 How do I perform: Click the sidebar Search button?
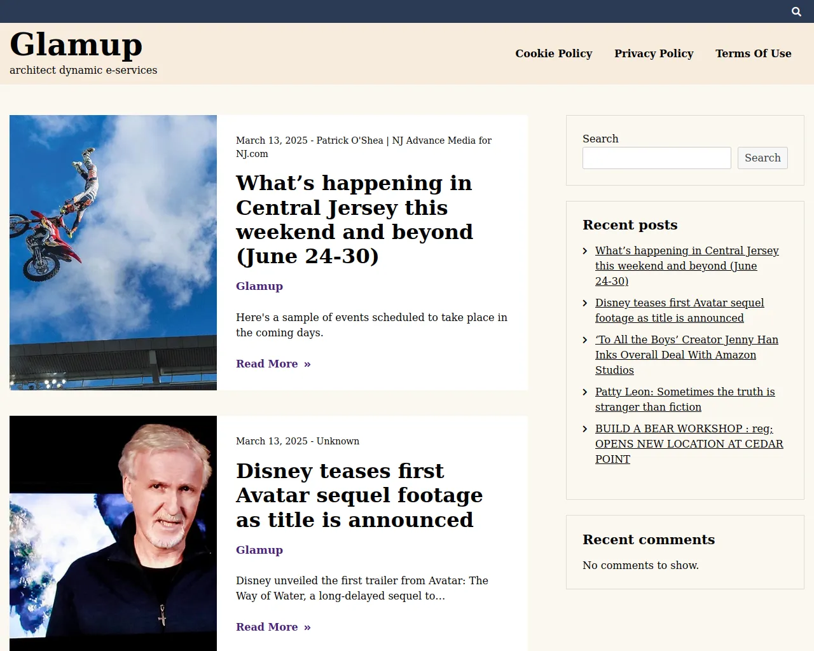coord(762,158)
